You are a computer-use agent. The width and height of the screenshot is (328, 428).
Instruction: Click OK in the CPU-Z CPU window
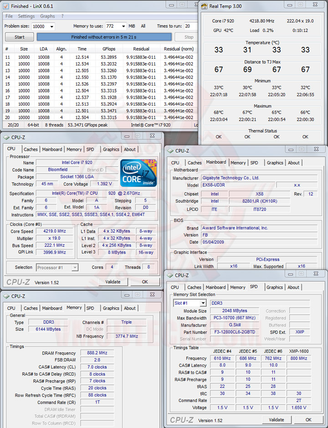[145, 282]
